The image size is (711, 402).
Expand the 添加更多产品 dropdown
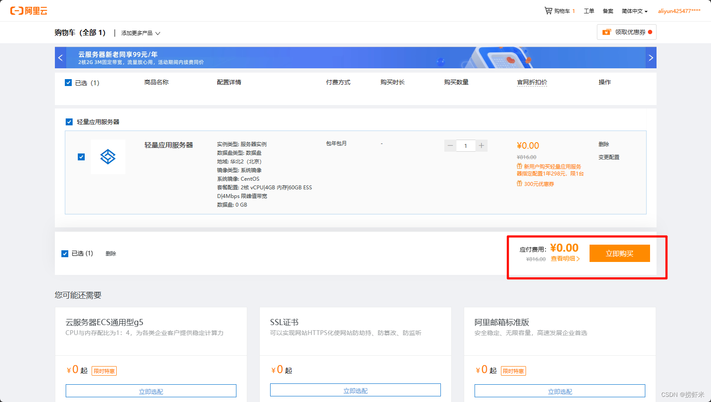click(140, 33)
